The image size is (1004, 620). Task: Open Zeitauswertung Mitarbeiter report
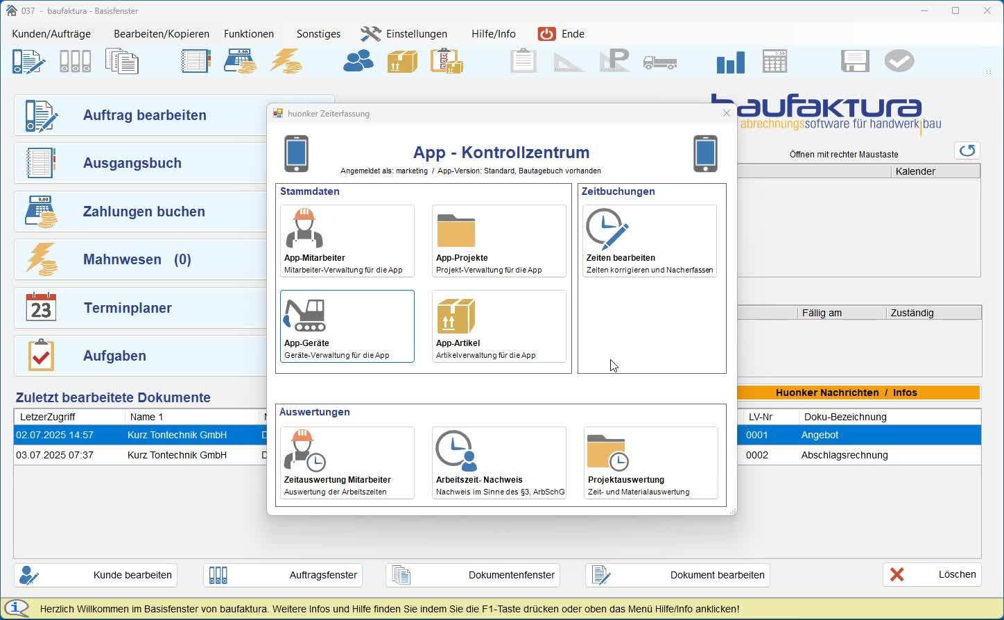pyautogui.click(x=347, y=463)
